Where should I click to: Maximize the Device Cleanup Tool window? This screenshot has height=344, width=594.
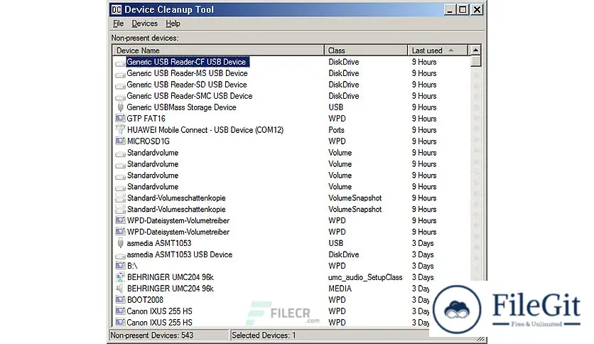463,10
